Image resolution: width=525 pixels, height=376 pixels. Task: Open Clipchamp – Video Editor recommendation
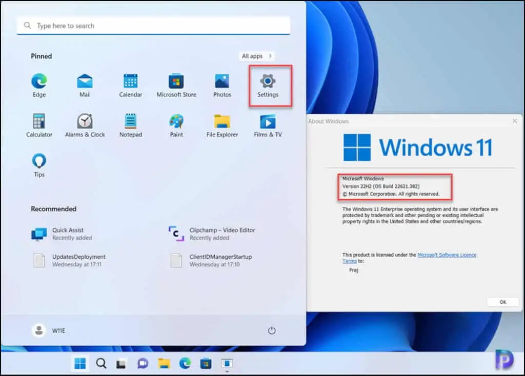tap(212, 234)
